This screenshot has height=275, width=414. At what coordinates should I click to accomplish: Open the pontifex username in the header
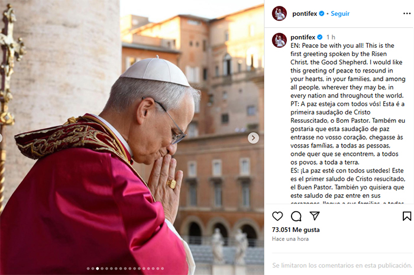[305, 14]
